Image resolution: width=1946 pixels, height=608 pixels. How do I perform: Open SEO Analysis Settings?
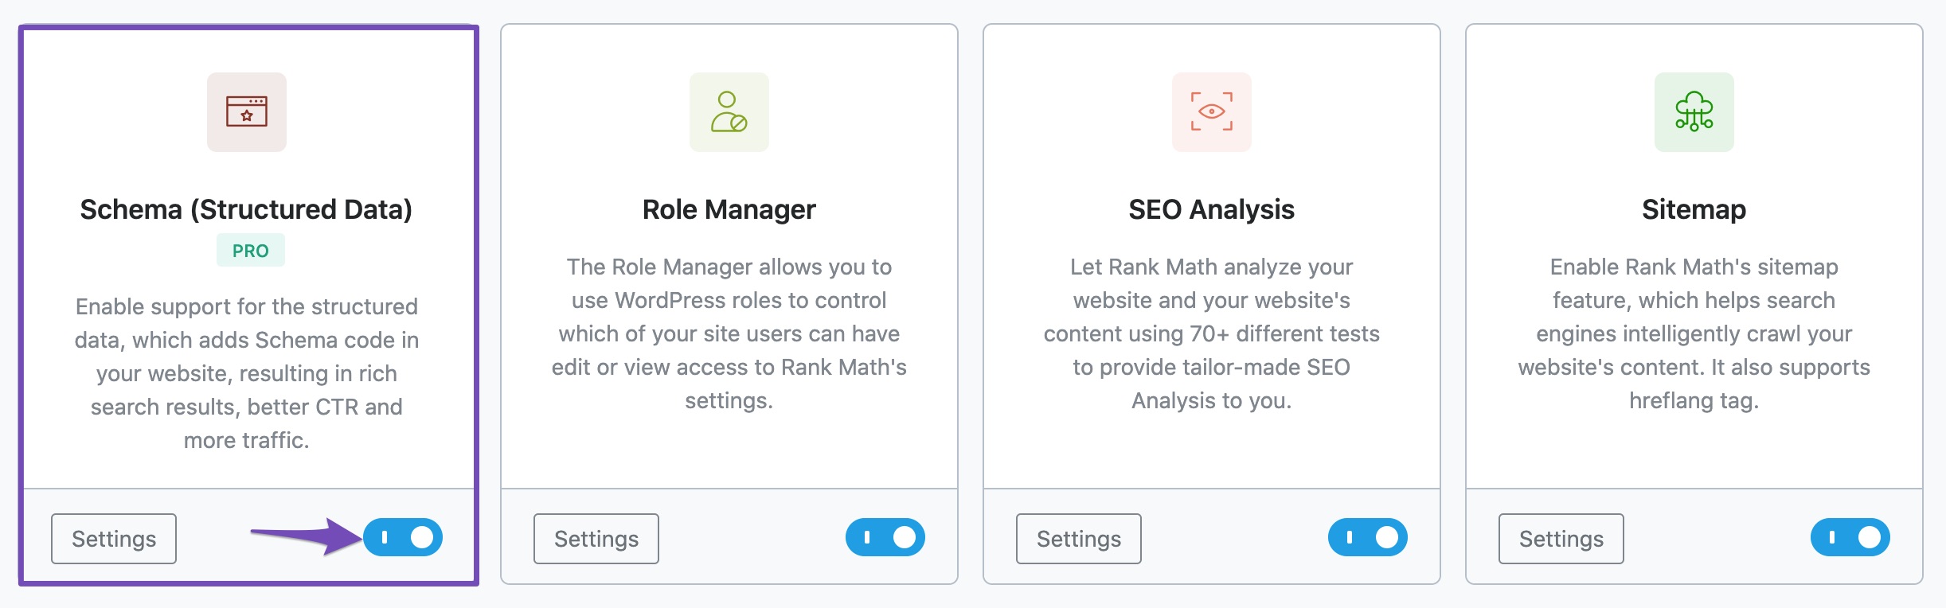(x=1078, y=539)
